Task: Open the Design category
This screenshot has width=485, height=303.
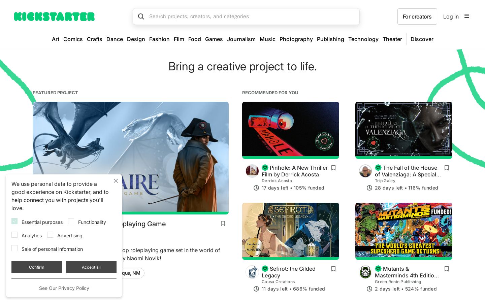Action: (136, 39)
